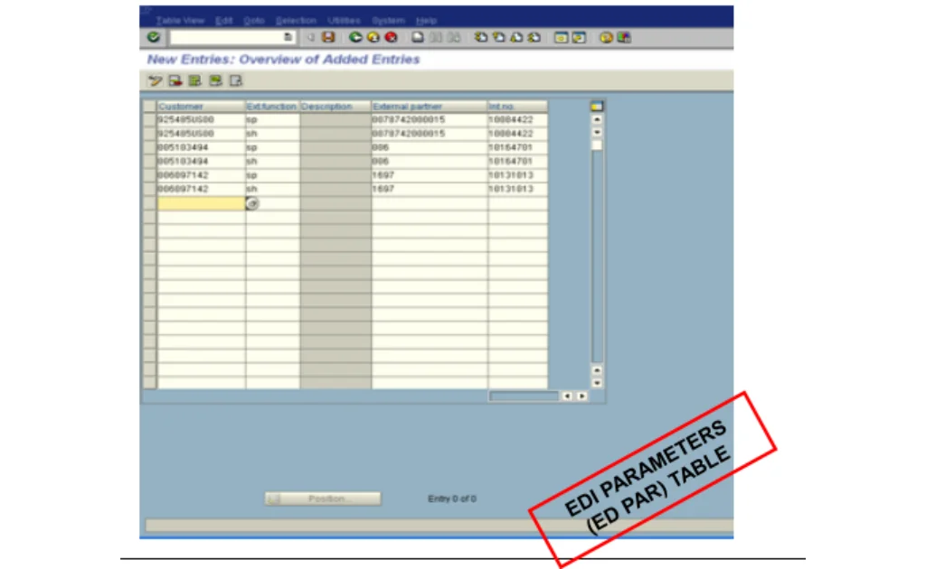Screen dimensions: 926x569
Task: Click the Ext.function column header
Action: point(272,107)
